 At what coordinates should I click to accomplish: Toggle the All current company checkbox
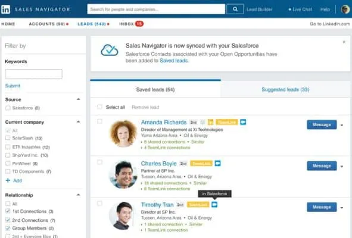coord(8,130)
